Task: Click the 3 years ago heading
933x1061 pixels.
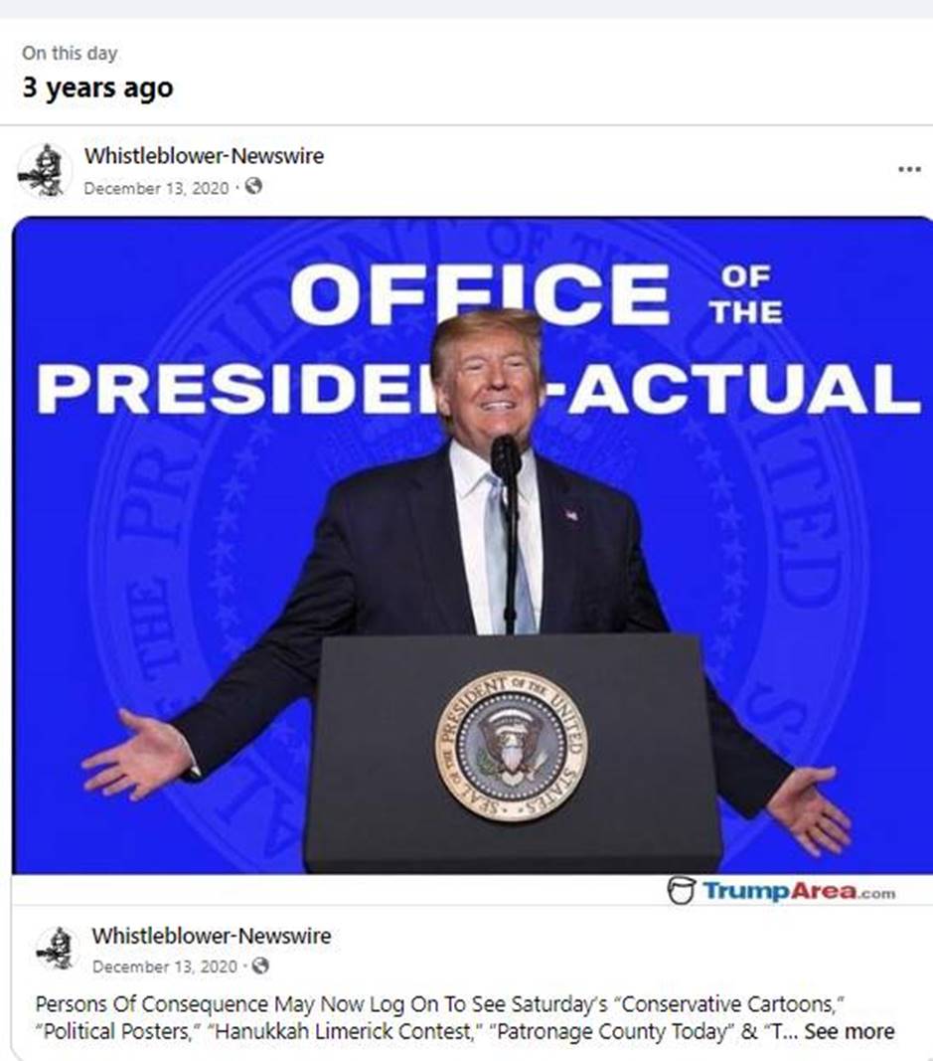Action: click(98, 88)
